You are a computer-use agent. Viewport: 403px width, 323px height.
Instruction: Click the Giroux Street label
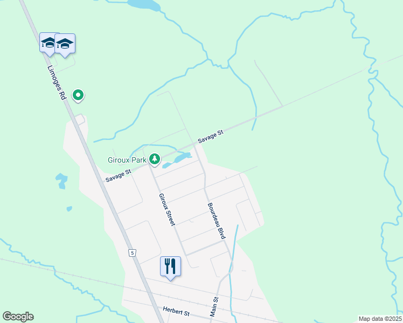[167, 209]
